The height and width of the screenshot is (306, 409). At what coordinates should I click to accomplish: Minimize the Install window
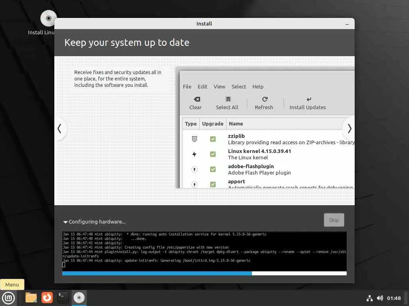point(347,24)
